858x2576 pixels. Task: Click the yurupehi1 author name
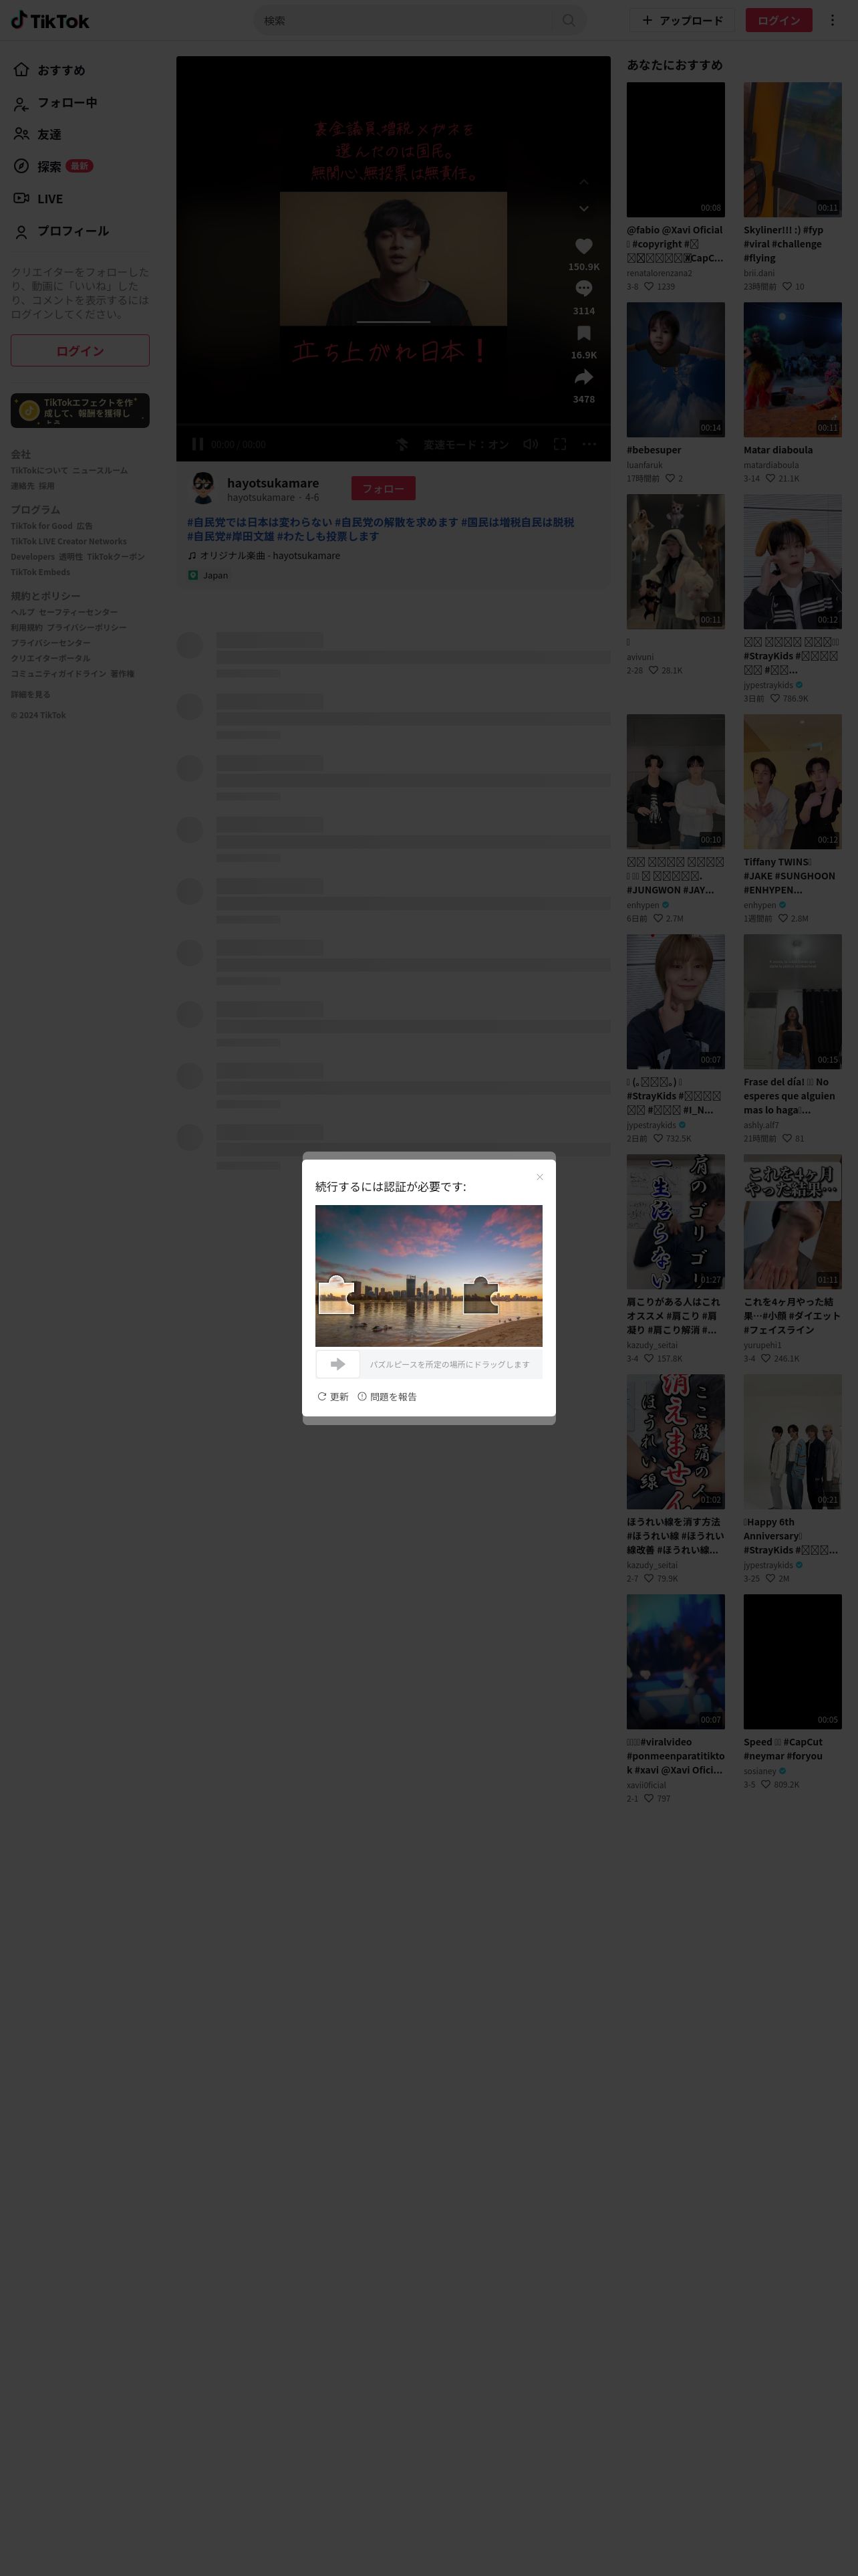[762, 1345]
